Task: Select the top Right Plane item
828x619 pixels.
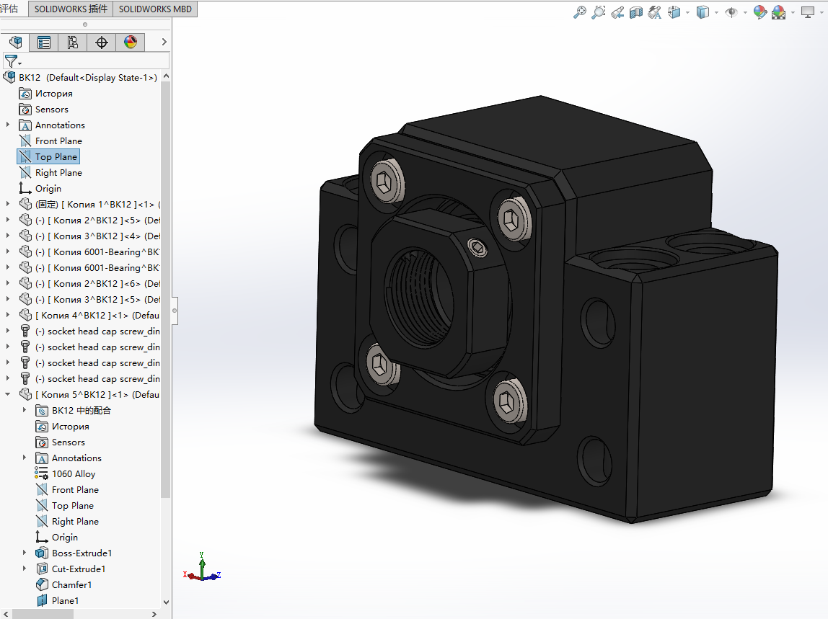Action: (x=58, y=172)
